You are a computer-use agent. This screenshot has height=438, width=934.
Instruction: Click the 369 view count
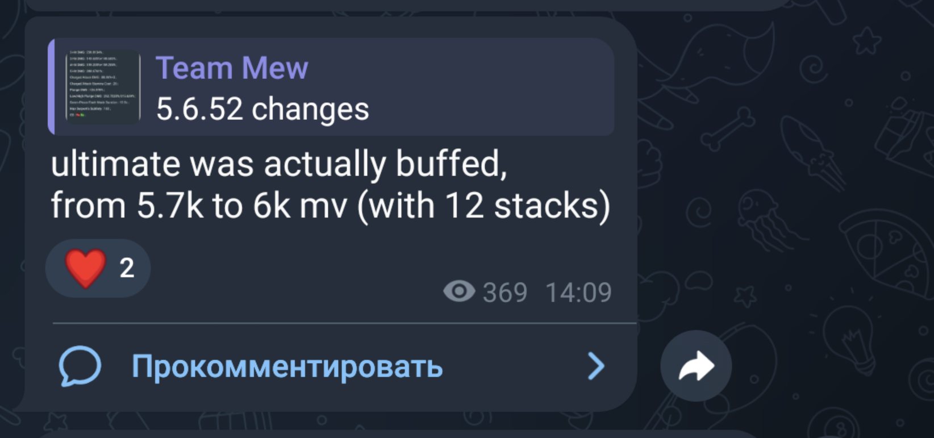point(505,293)
